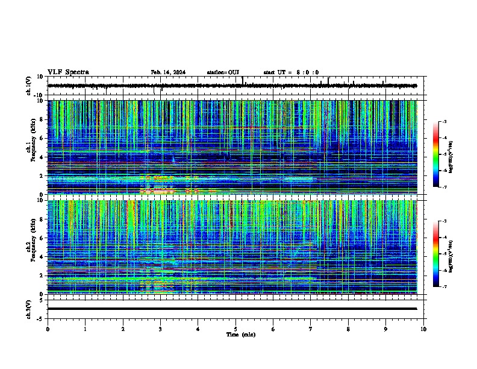Image resolution: width=477 pixels, height=369 pixels.
Task: Click tick label "1" on the time axis
Action: tap(85, 329)
